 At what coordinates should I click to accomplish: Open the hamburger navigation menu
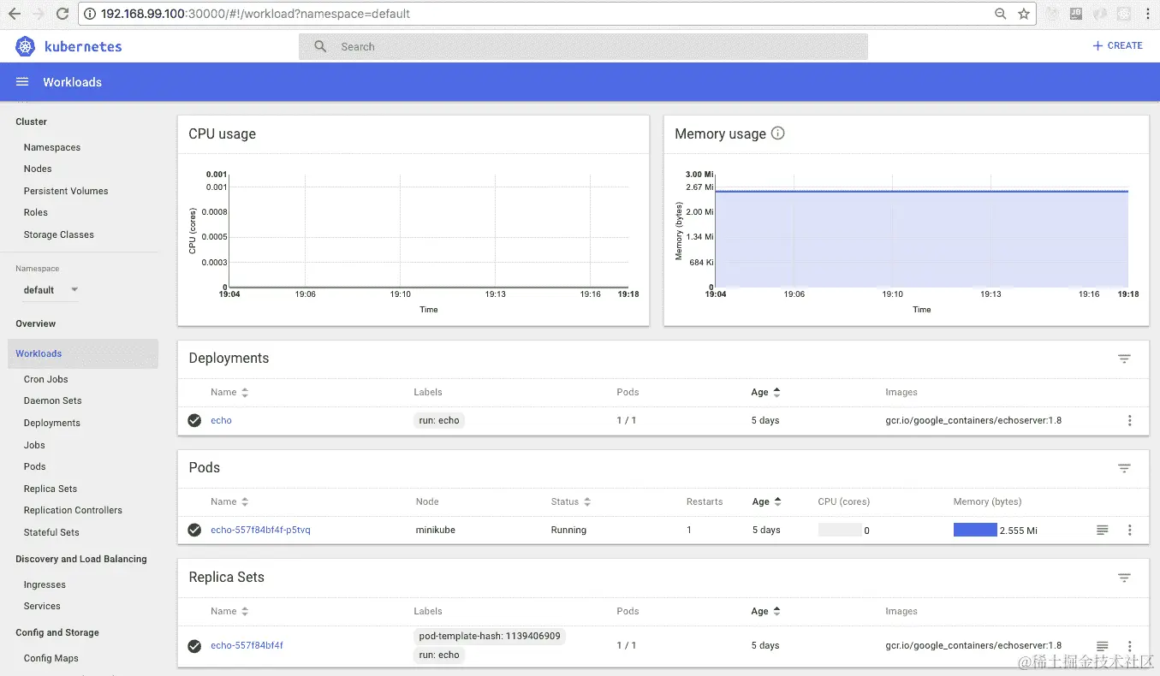click(x=22, y=82)
